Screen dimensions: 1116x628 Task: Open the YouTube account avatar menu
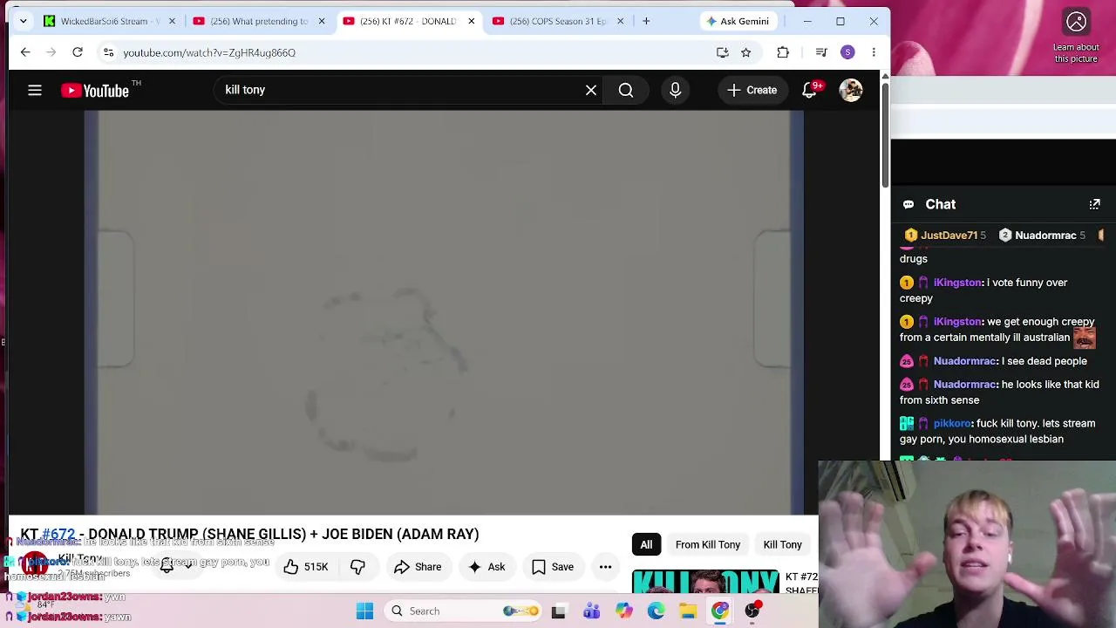click(x=851, y=90)
